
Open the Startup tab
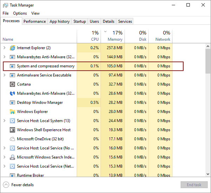(79, 21)
